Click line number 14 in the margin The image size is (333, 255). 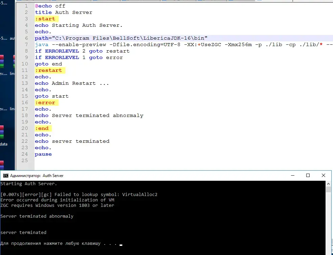point(25,90)
